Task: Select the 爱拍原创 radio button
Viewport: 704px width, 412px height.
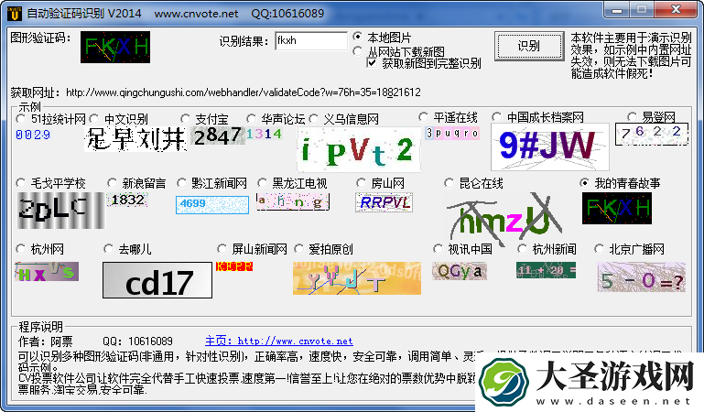Action: (x=299, y=249)
